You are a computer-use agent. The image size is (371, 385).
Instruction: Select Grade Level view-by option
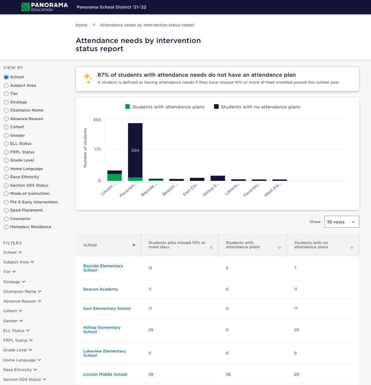[x=6, y=160]
